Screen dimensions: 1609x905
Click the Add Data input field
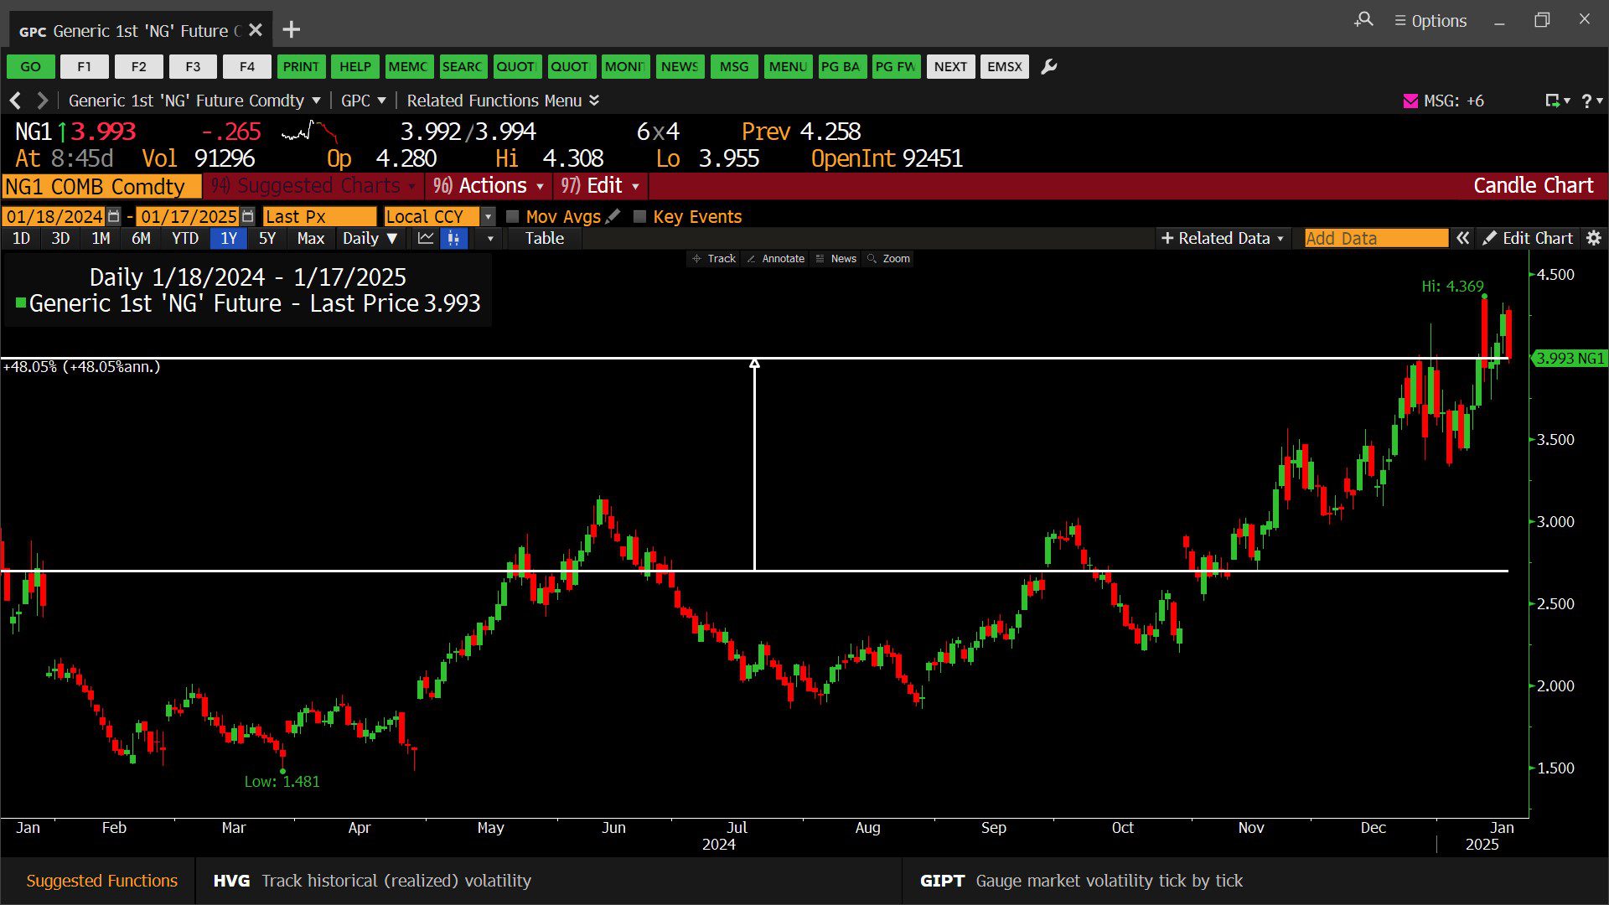click(x=1375, y=239)
